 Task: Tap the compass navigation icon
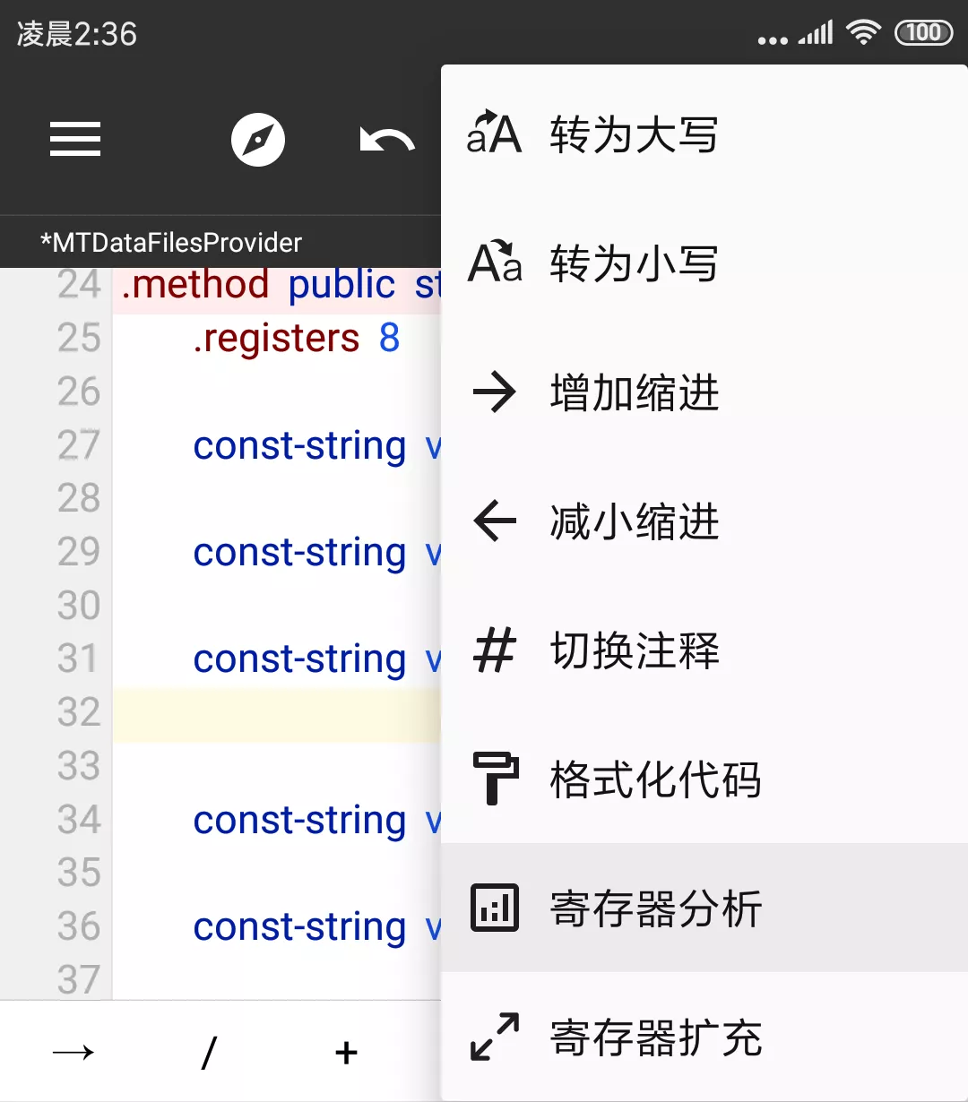coord(258,140)
